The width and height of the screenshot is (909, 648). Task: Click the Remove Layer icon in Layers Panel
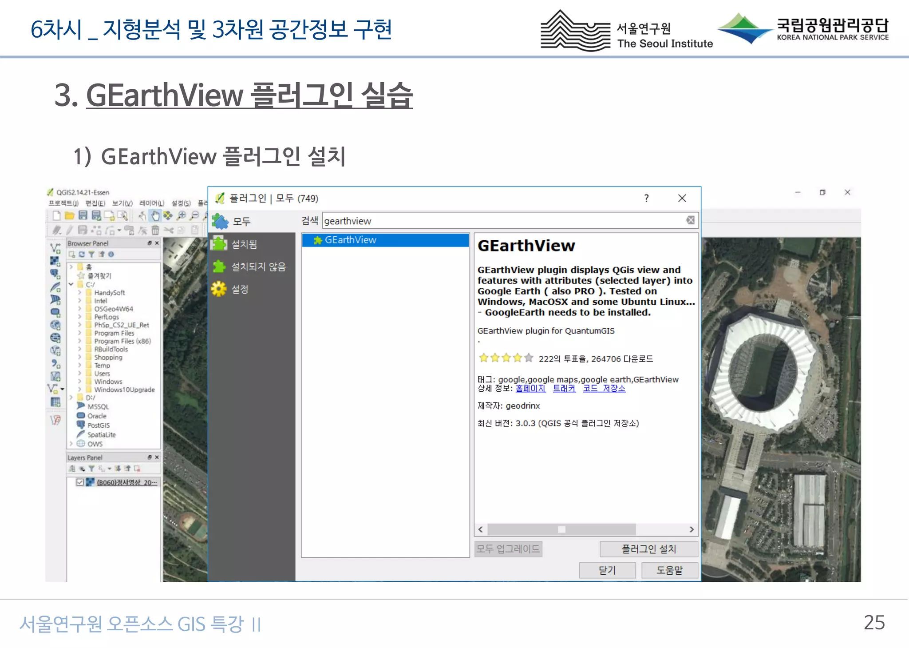(137, 469)
